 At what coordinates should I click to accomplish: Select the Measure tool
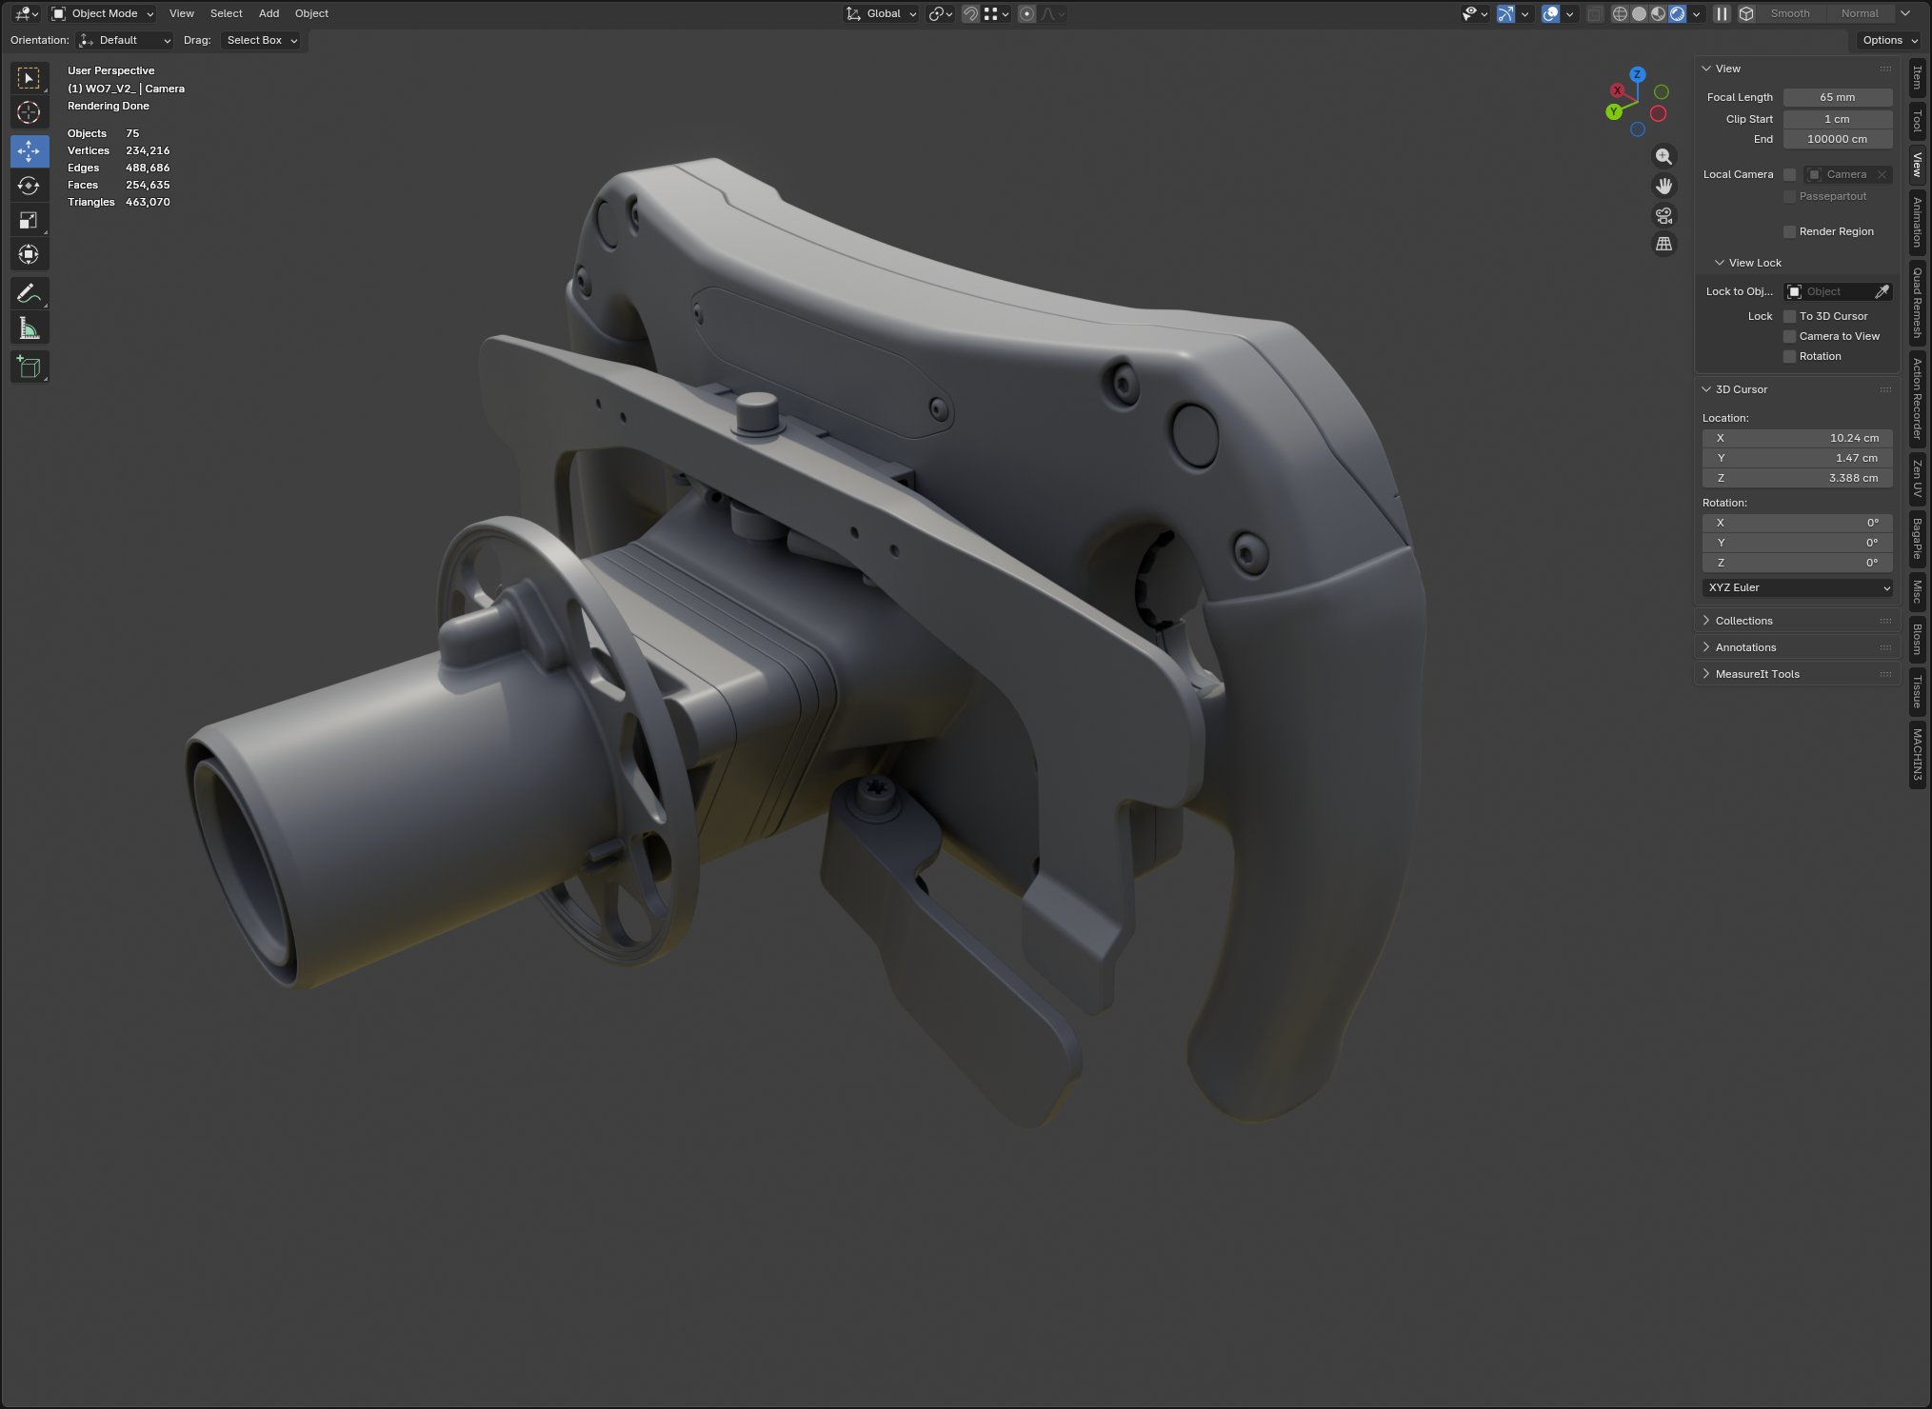(x=29, y=329)
